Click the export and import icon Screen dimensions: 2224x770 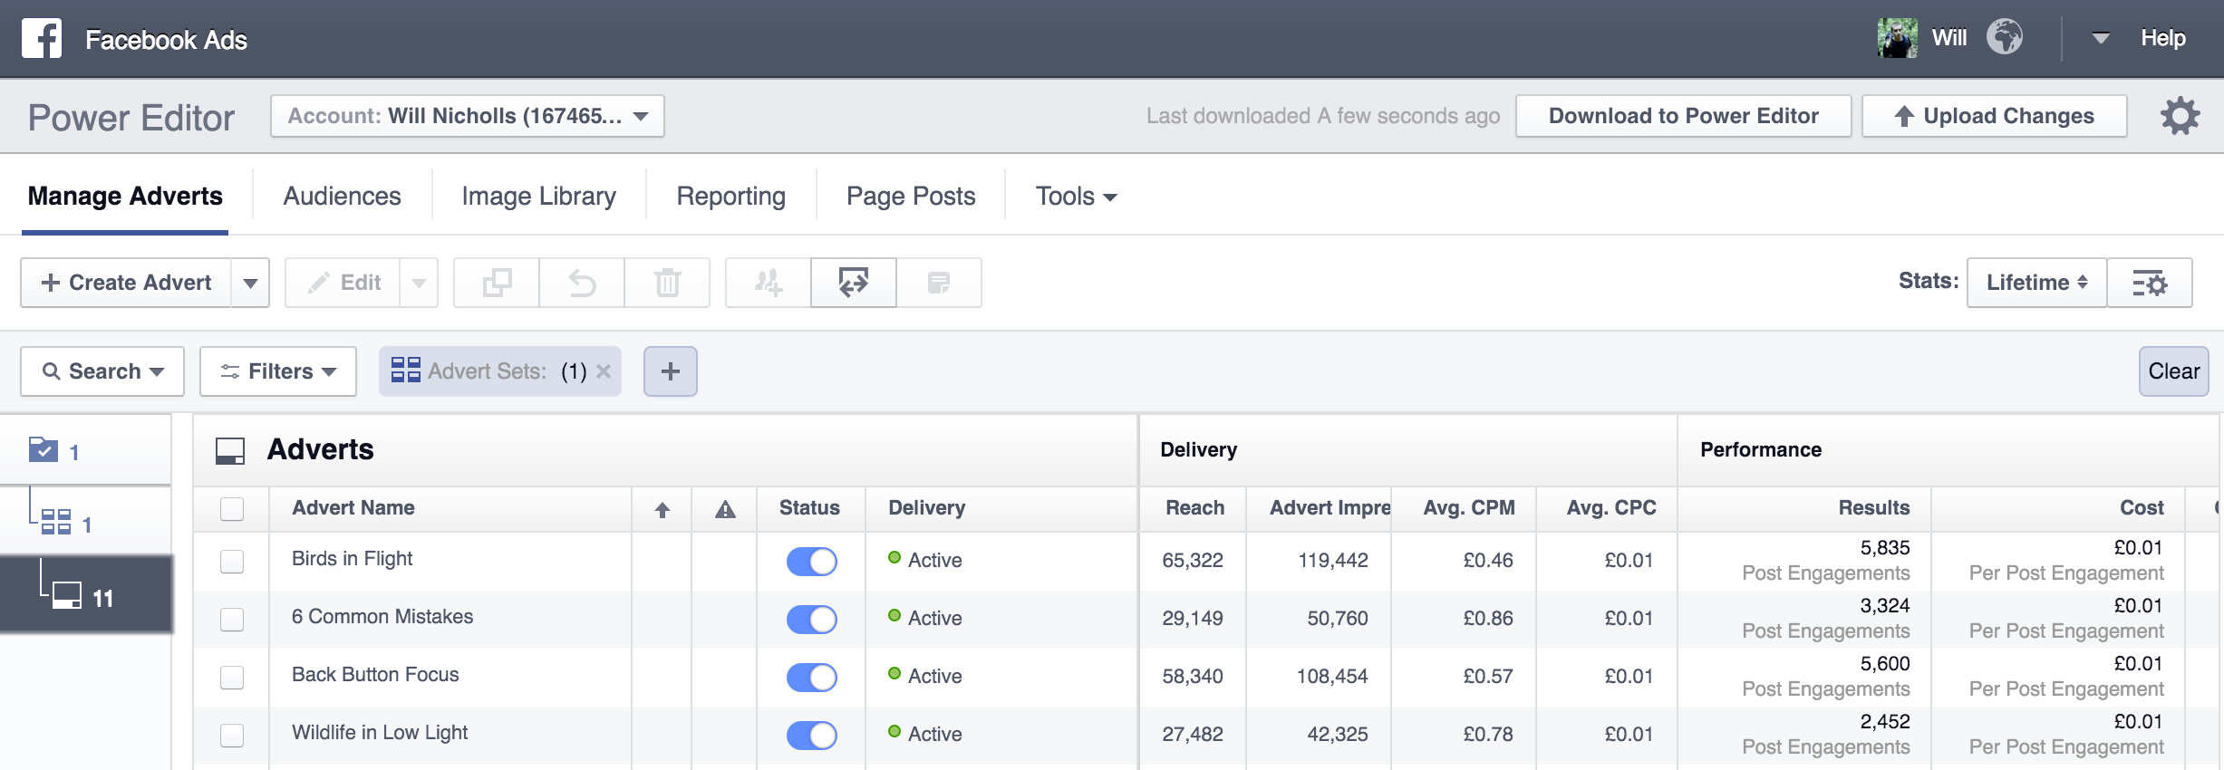point(853,283)
